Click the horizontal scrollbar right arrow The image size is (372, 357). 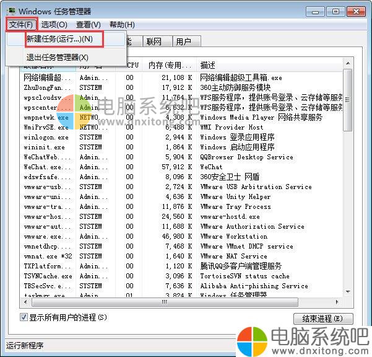coord(337,302)
